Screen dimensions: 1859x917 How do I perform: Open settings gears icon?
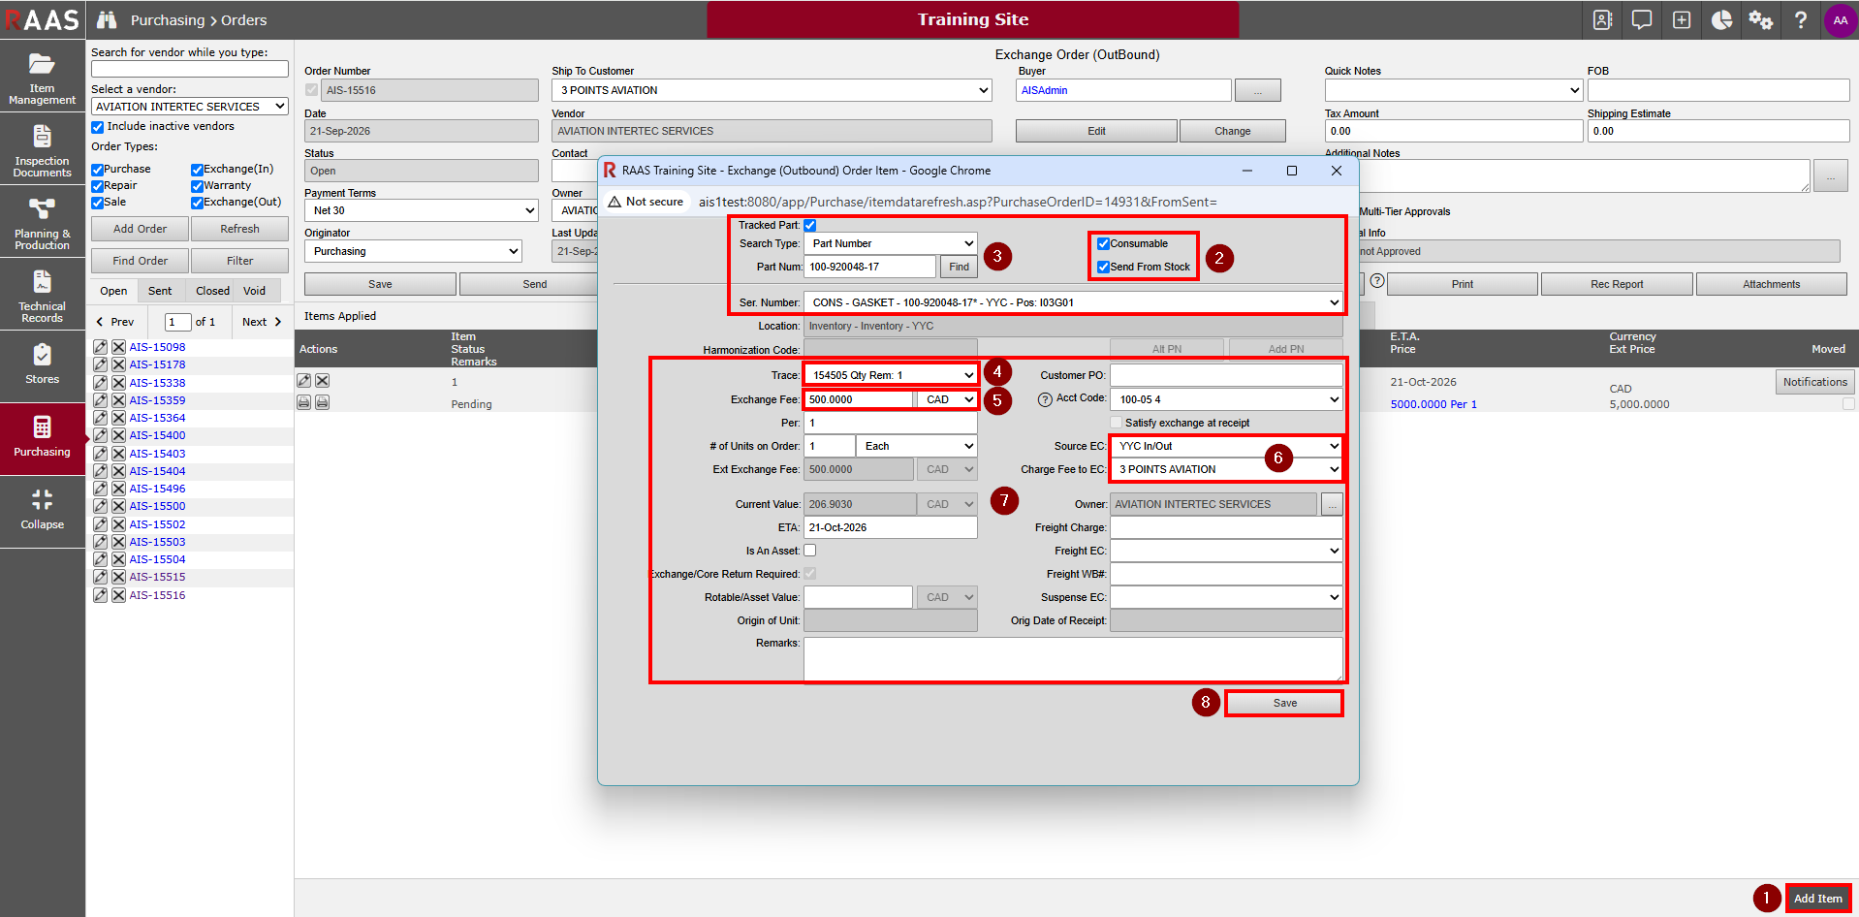[x=1761, y=19]
